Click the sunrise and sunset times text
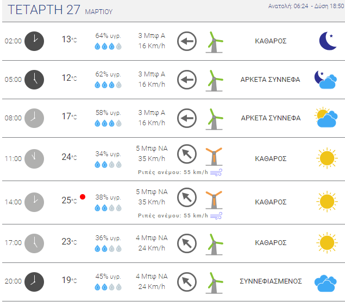Screen dimensions: 345x302 pyautogui.click(x=306, y=6)
